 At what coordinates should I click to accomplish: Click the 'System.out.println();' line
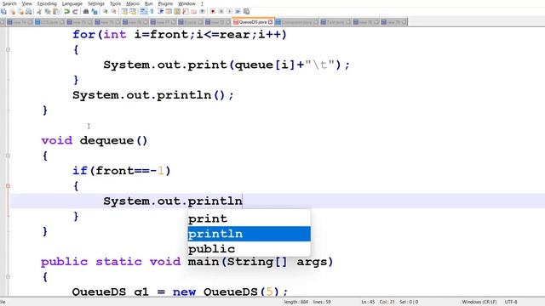pyautogui.click(x=153, y=95)
